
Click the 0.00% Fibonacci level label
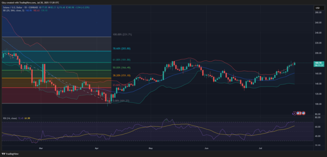121,101
